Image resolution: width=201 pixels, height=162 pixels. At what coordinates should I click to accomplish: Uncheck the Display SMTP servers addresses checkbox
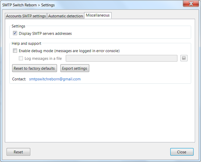pyautogui.click(x=15, y=33)
